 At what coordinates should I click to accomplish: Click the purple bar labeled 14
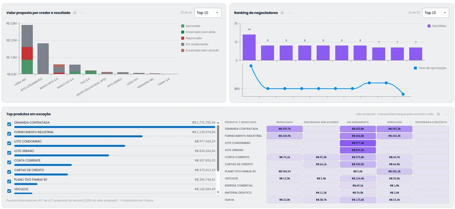pos(249,47)
